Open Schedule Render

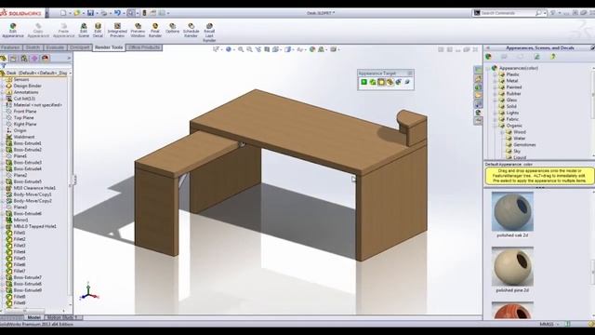tap(191, 31)
